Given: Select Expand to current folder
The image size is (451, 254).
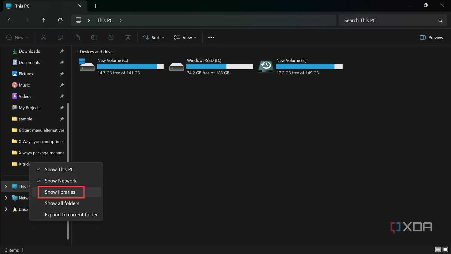Looking at the screenshot, I should click(66, 215).
